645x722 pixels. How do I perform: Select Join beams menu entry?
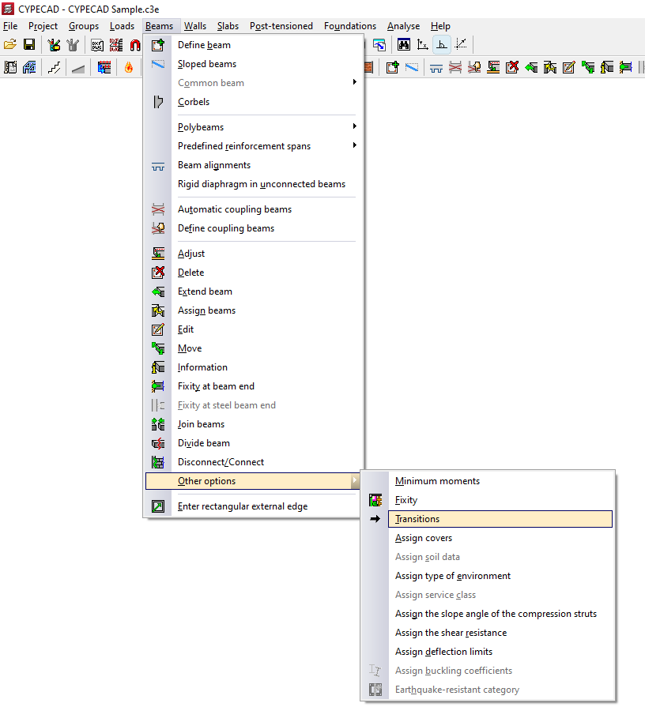(252, 424)
